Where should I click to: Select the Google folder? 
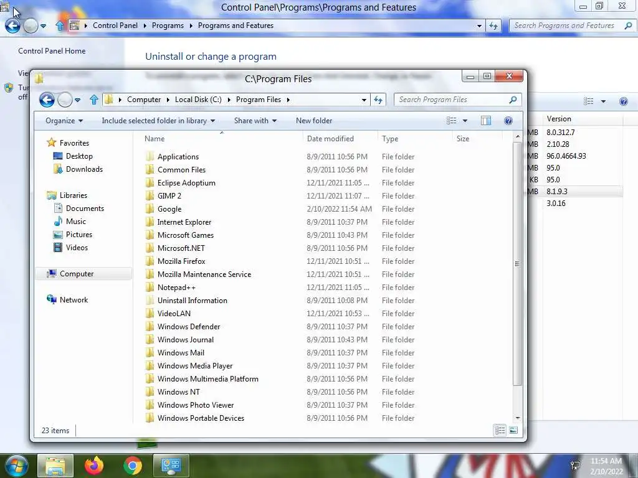click(x=169, y=209)
